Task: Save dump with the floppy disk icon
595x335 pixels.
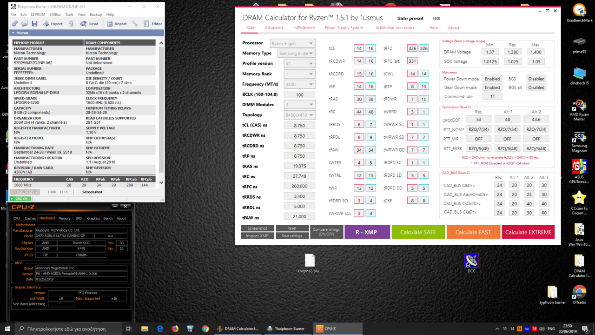Action: (34, 24)
